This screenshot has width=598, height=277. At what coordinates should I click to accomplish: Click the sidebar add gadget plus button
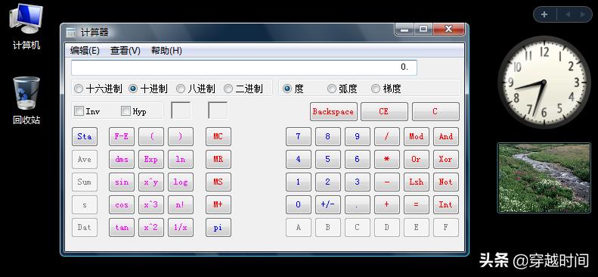(x=544, y=14)
